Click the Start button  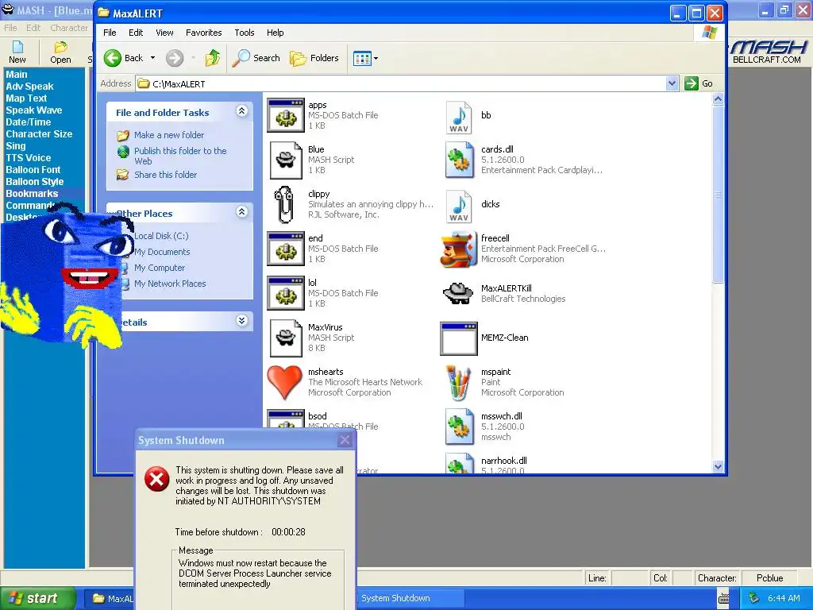click(38, 599)
